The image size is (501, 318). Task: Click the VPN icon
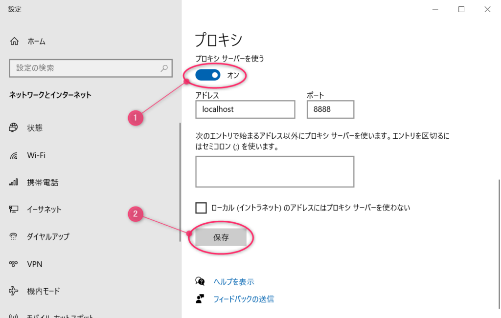(x=13, y=264)
